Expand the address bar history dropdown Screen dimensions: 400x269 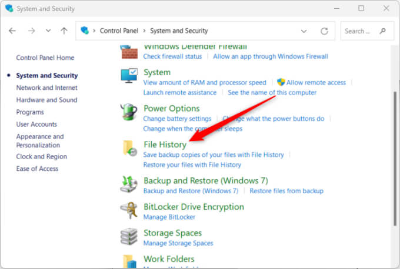304,31
